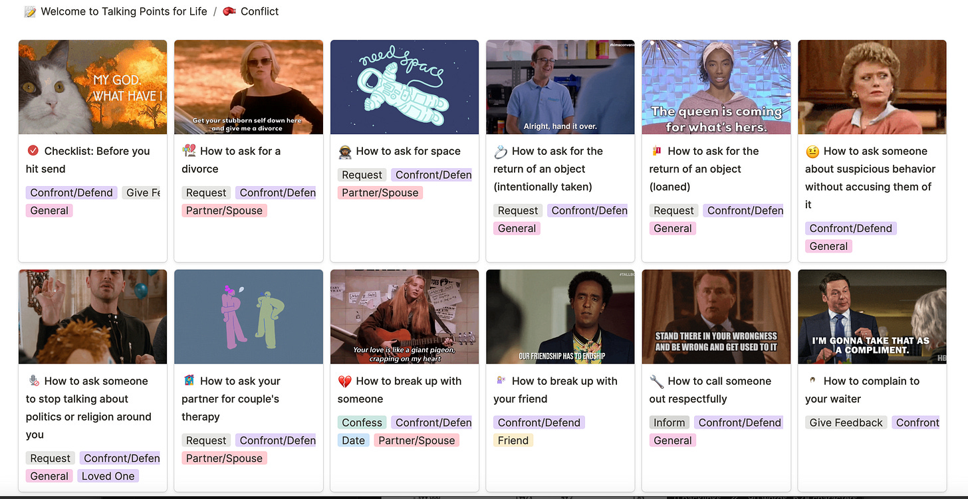The image size is (968, 499).
Task: Click the 'Our friendship has to end' thumbnail
Action: (560, 317)
